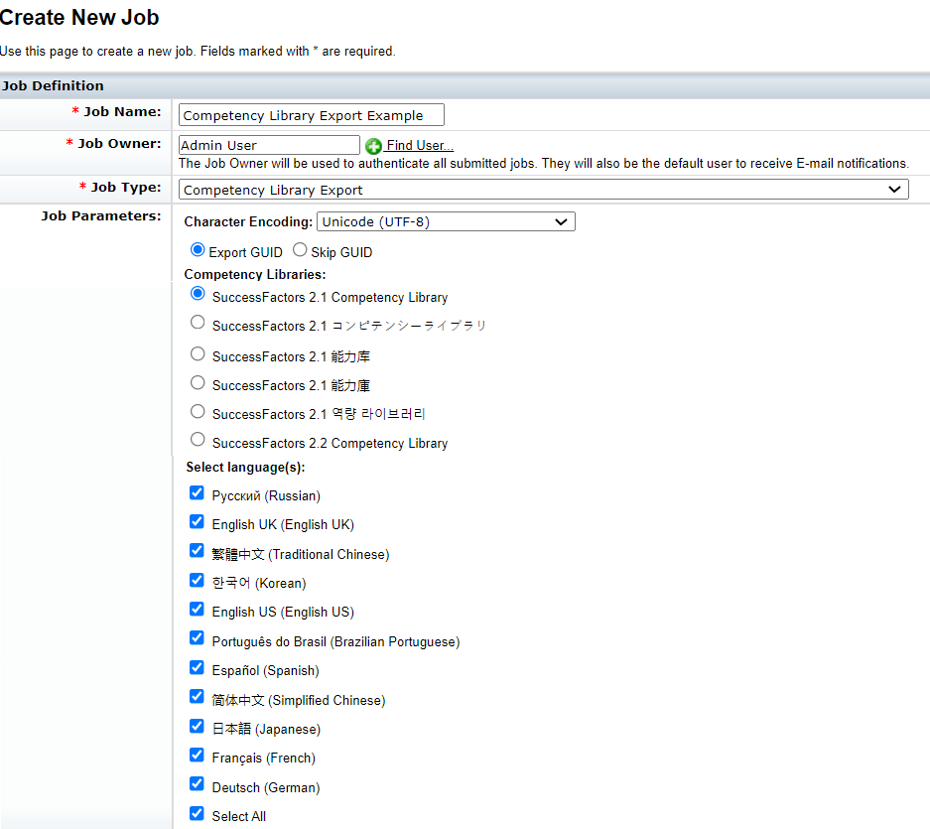The width and height of the screenshot is (930, 829).
Task: Toggle the Traditional Chinese language checkbox
Action: point(197,551)
